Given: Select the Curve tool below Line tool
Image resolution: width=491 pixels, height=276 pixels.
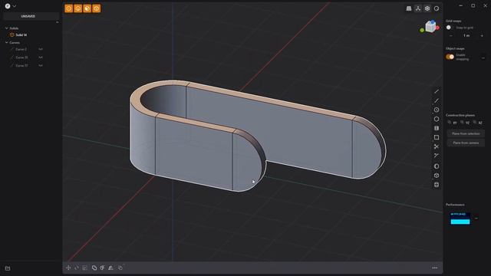Looking at the screenshot, I should pos(437,100).
